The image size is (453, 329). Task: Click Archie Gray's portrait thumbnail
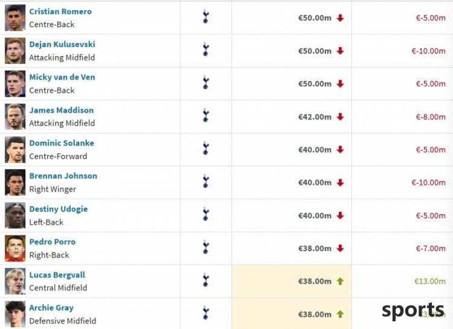[x=15, y=314]
